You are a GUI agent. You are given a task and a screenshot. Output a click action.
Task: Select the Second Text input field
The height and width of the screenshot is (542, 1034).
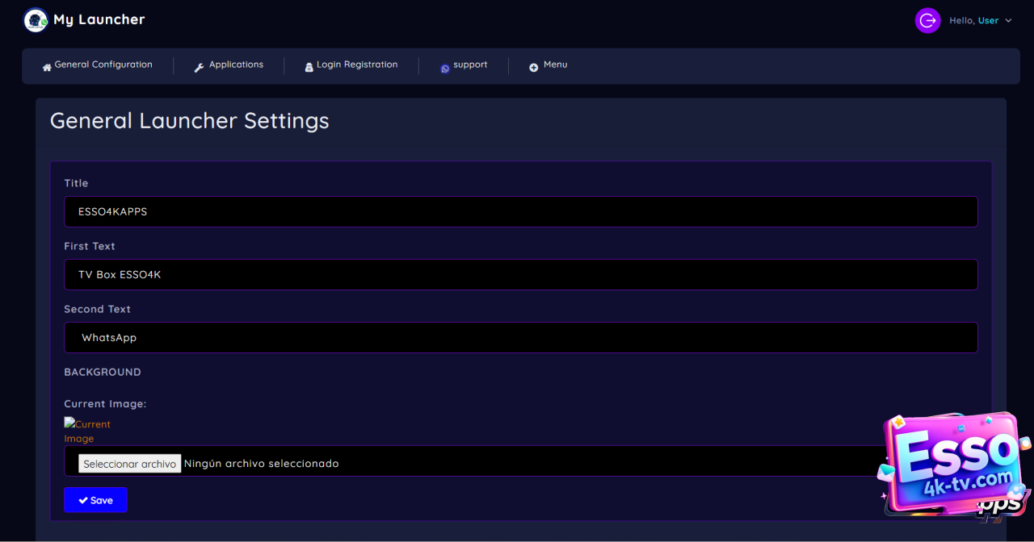click(520, 338)
